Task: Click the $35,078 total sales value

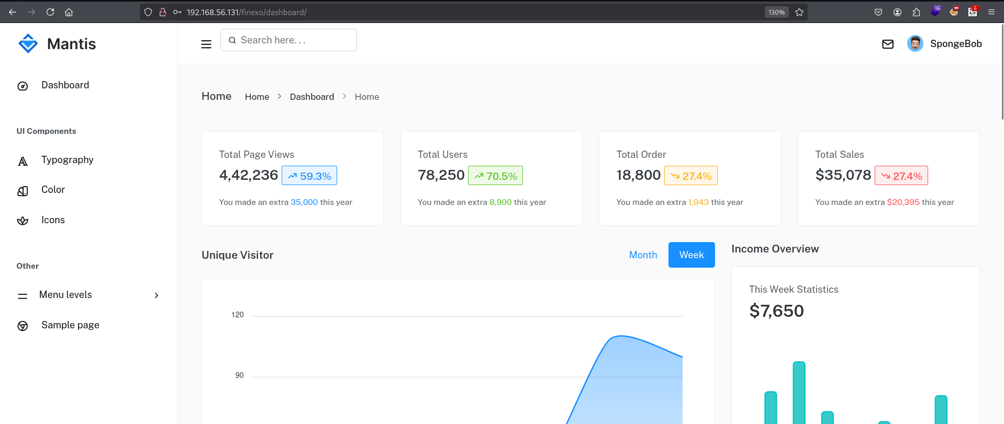Action: (x=843, y=175)
